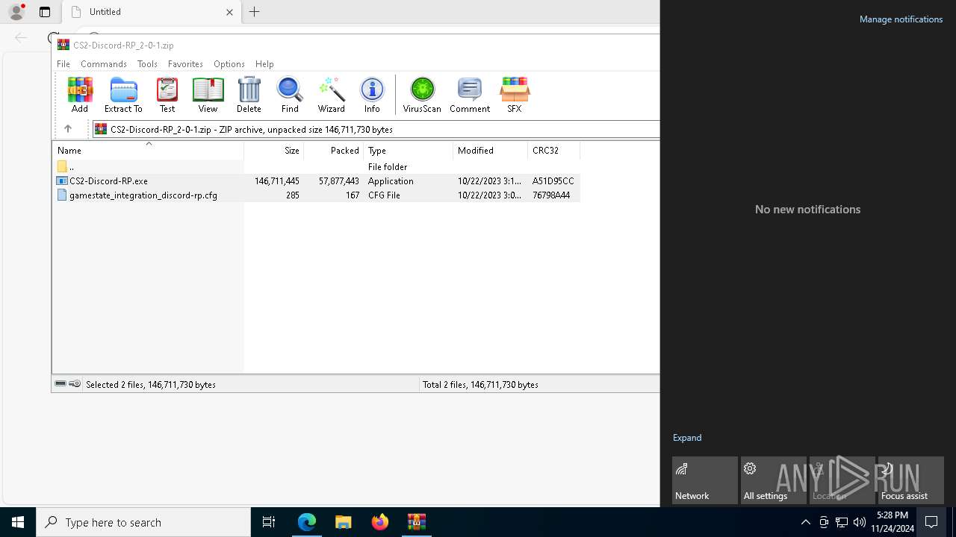Sort by the Type column header
The width and height of the screenshot is (956, 537).
coord(409,150)
